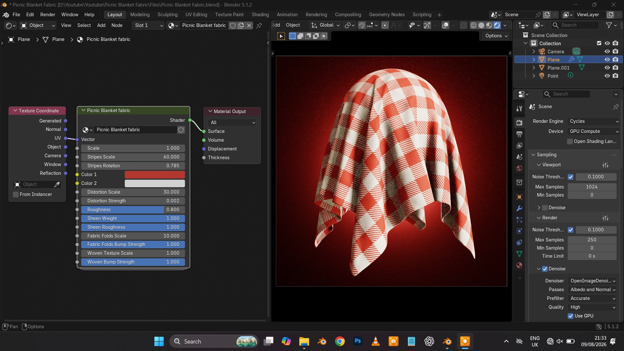Image resolution: width=624 pixels, height=351 pixels.
Task: Open the viewport Options popover
Action: click(496, 36)
